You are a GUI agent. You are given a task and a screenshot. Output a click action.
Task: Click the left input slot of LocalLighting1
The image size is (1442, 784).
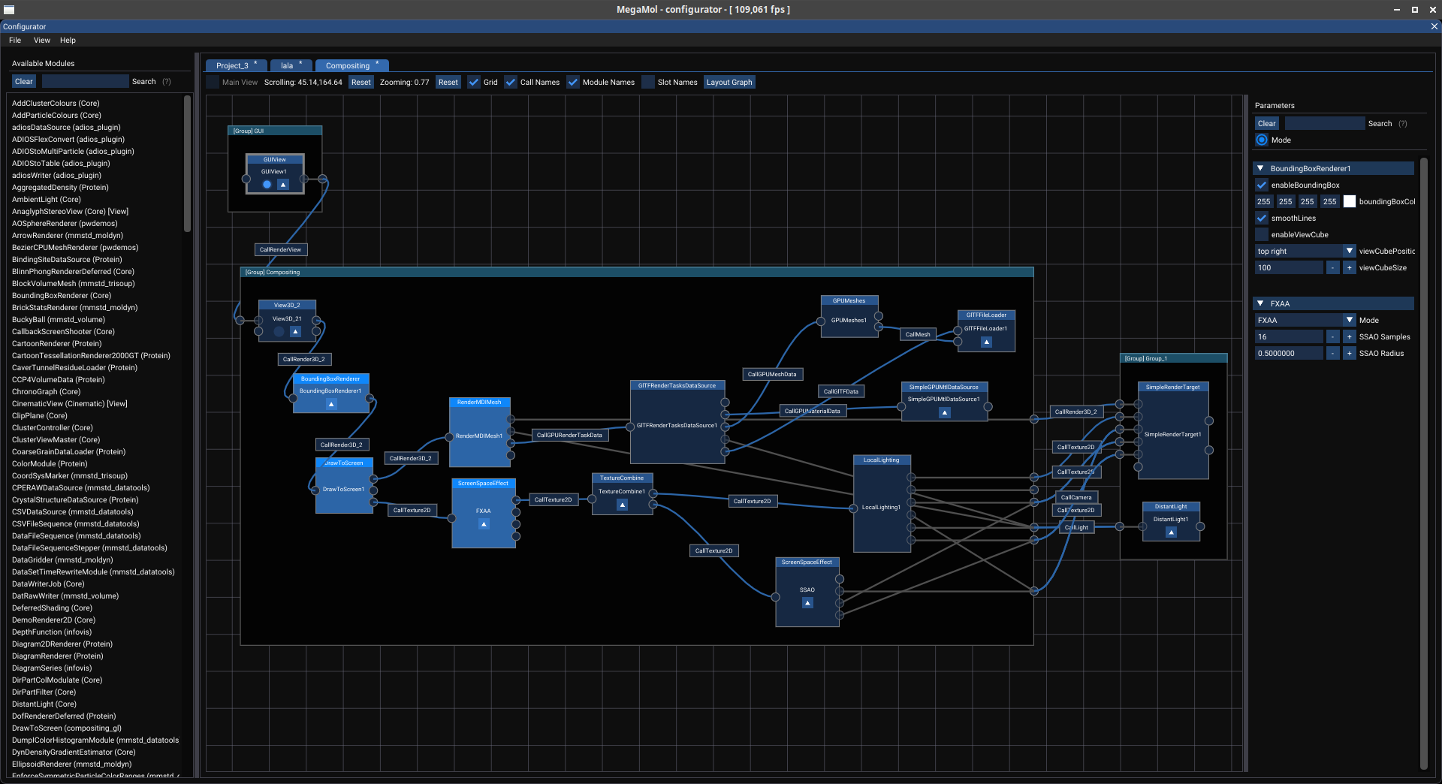click(x=853, y=508)
